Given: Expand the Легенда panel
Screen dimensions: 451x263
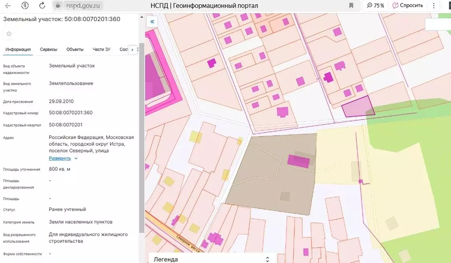Looking at the screenshot, I should point(211,259).
